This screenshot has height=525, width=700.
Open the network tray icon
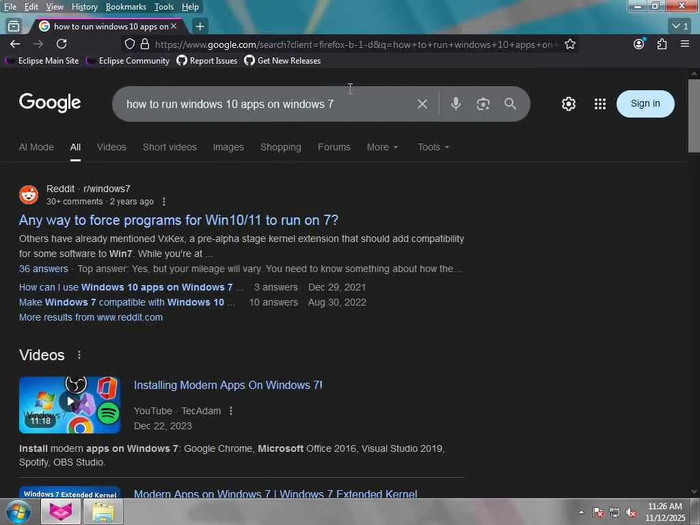615,512
